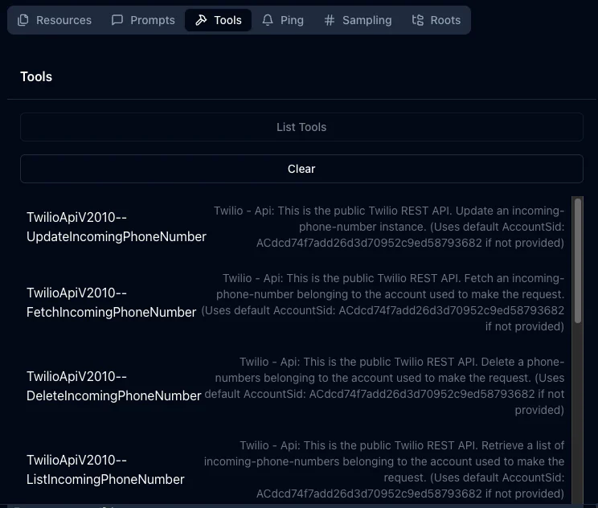The image size is (598, 508).
Task: Select the DeleteIncomingPhoneNumber tool
Action: click(x=113, y=386)
